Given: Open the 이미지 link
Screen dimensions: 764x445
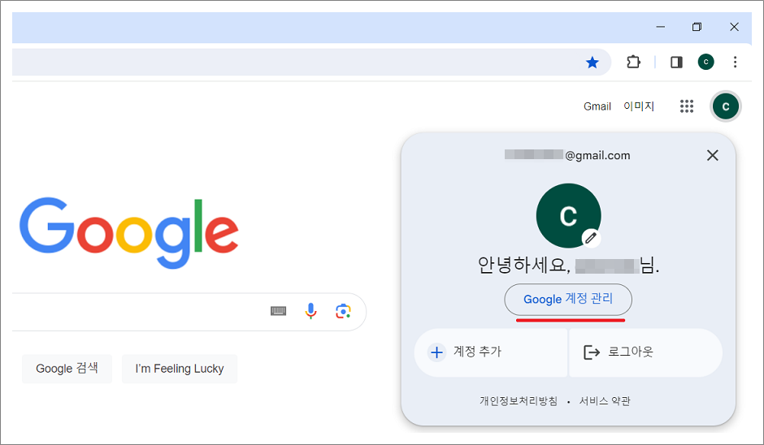Looking at the screenshot, I should pyautogui.click(x=639, y=106).
